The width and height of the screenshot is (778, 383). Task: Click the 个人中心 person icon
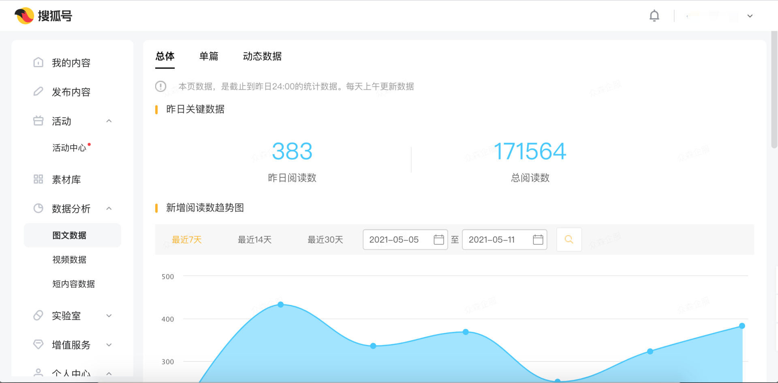click(x=38, y=372)
